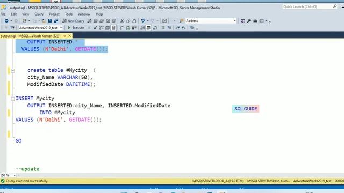
Task: Click the Execute button
Action: [x=76, y=28]
